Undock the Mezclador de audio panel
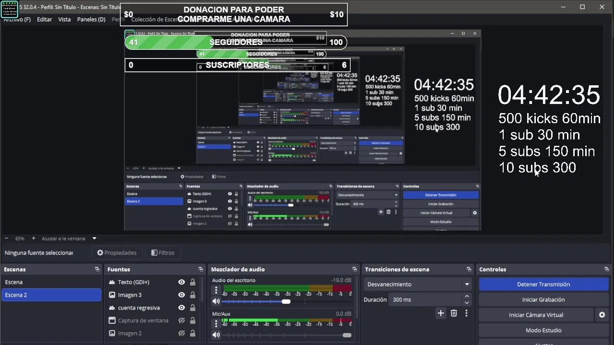614x345 pixels. click(x=354, y=269)
